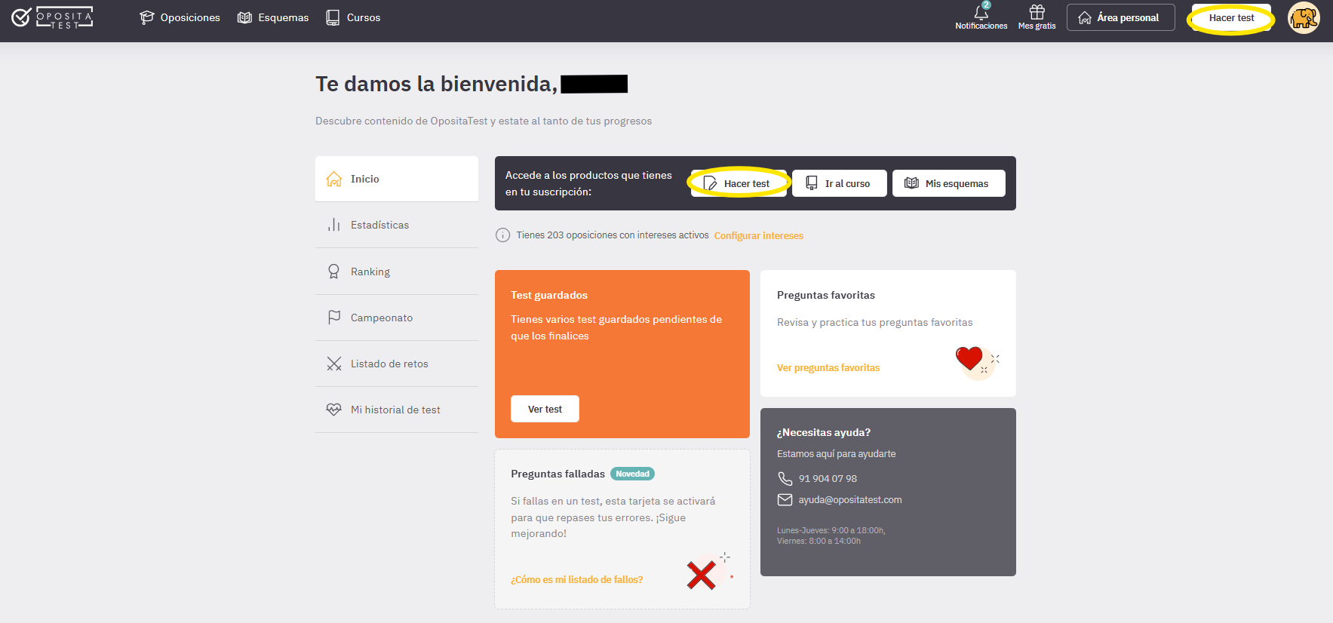1333x623 pixels.
Task: Click the graduation cap Oposiciones icon
Action: 147,17
